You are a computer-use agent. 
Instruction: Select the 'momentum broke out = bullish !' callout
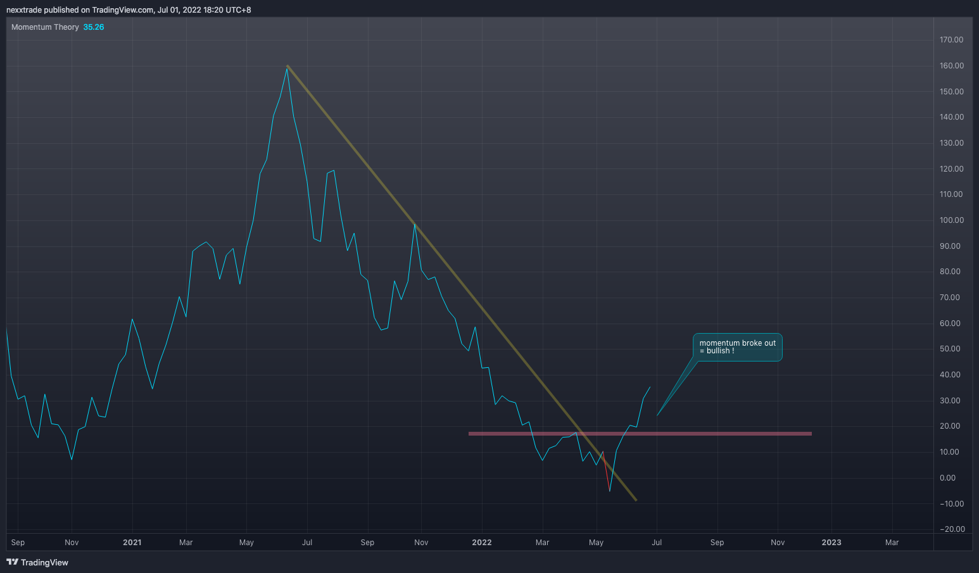click(737, 347)
